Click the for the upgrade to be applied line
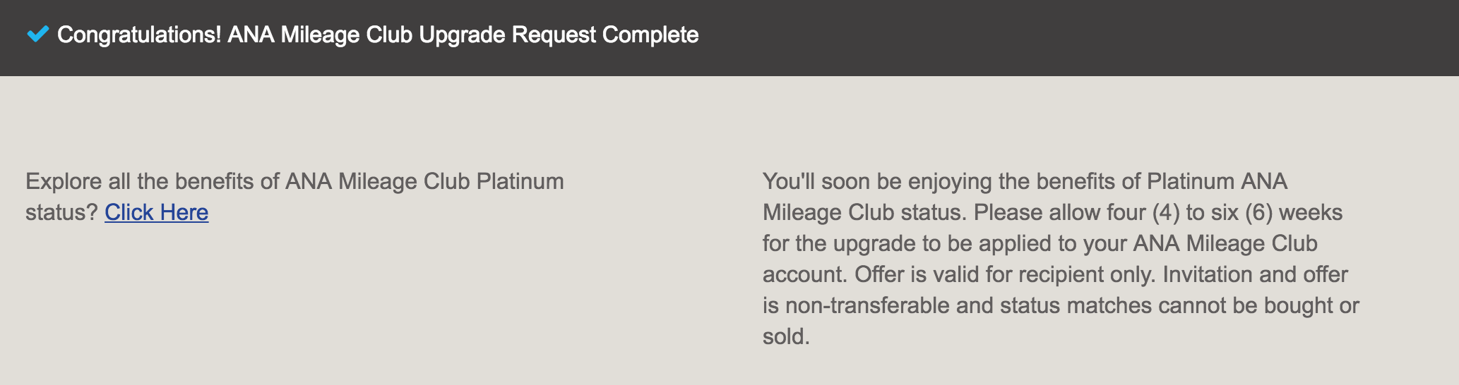This screenshot has width=1459, height=385. pos(1040,243)
